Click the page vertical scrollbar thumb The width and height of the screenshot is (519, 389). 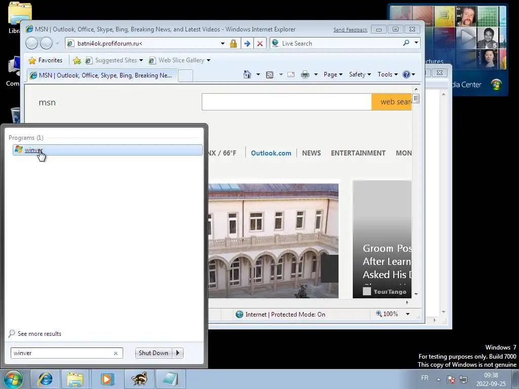[416, 99]
